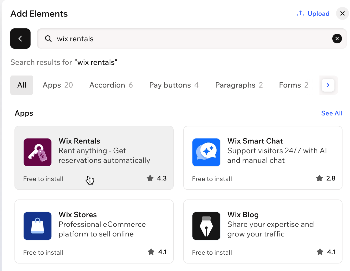This screenshot has width=350, height=271.
Task: Focus the wix rentals search field
Action: [x=192, y=39]
